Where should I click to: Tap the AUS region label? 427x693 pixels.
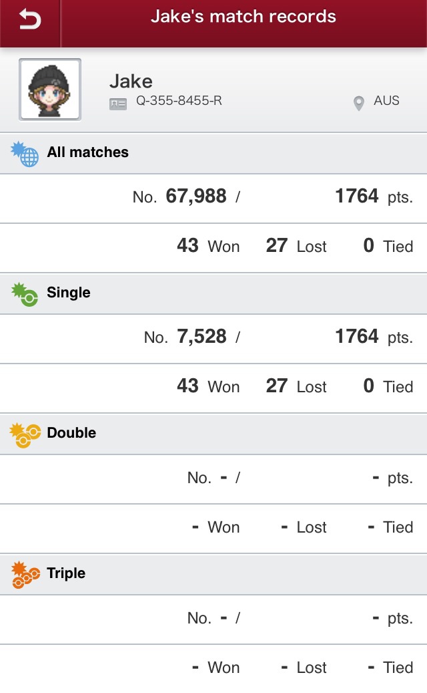[x=386, y=101]
